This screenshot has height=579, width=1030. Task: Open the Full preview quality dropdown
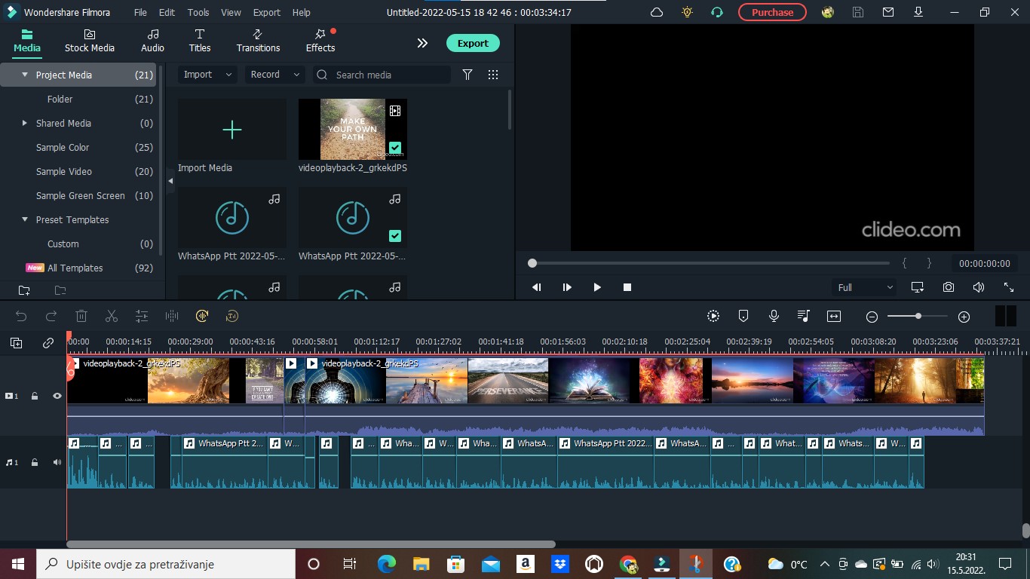tap(865, 287)
